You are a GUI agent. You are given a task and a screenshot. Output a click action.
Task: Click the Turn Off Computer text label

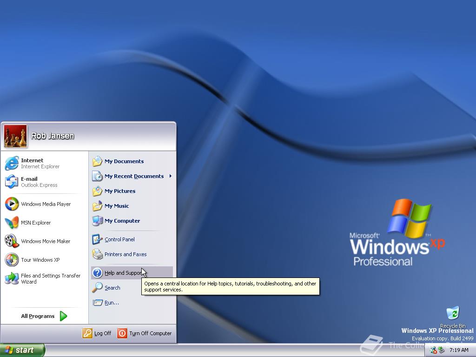coord(151,333)
